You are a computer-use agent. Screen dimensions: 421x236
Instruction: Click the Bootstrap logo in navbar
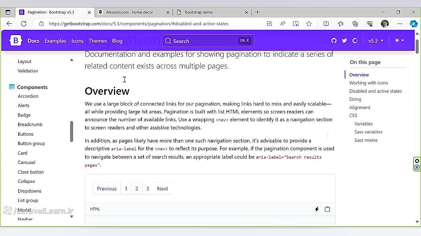[16, 41]
